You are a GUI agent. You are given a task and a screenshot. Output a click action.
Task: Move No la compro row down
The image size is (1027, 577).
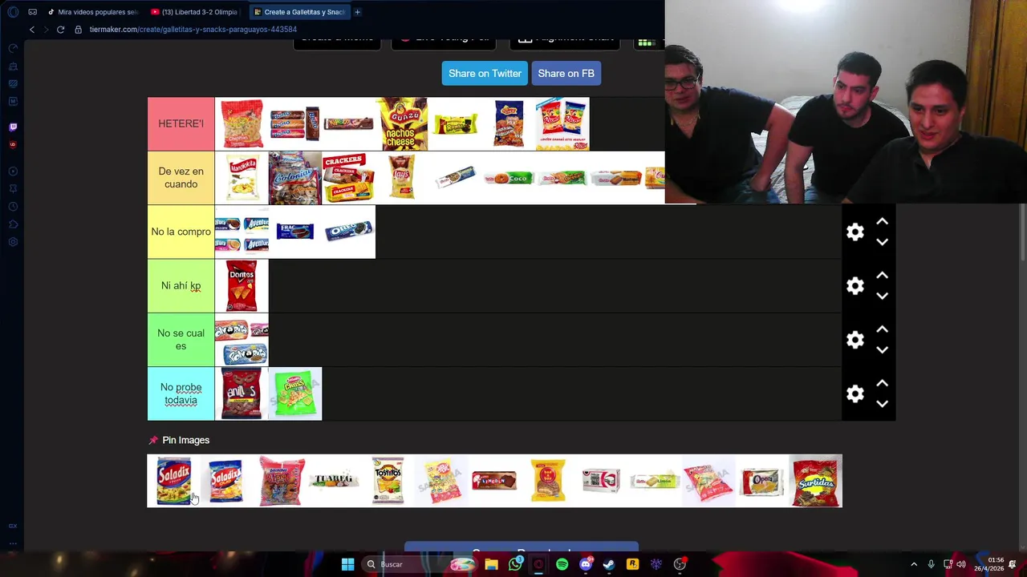[x=882, y=242]
